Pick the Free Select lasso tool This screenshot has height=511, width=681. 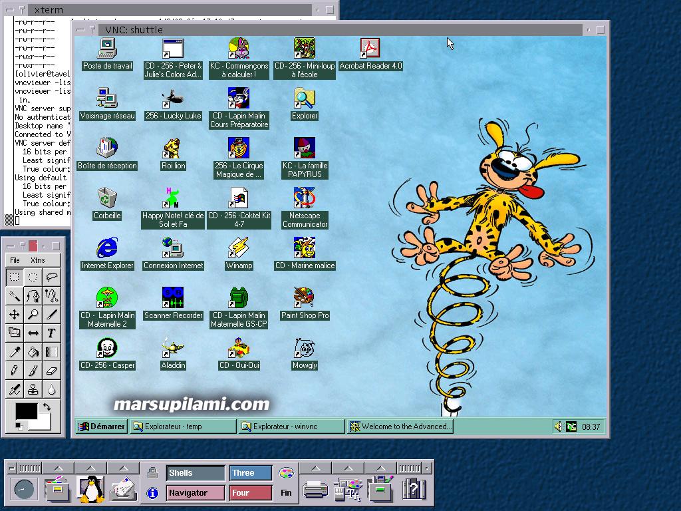pyautogui.click(x=51, y=277)
